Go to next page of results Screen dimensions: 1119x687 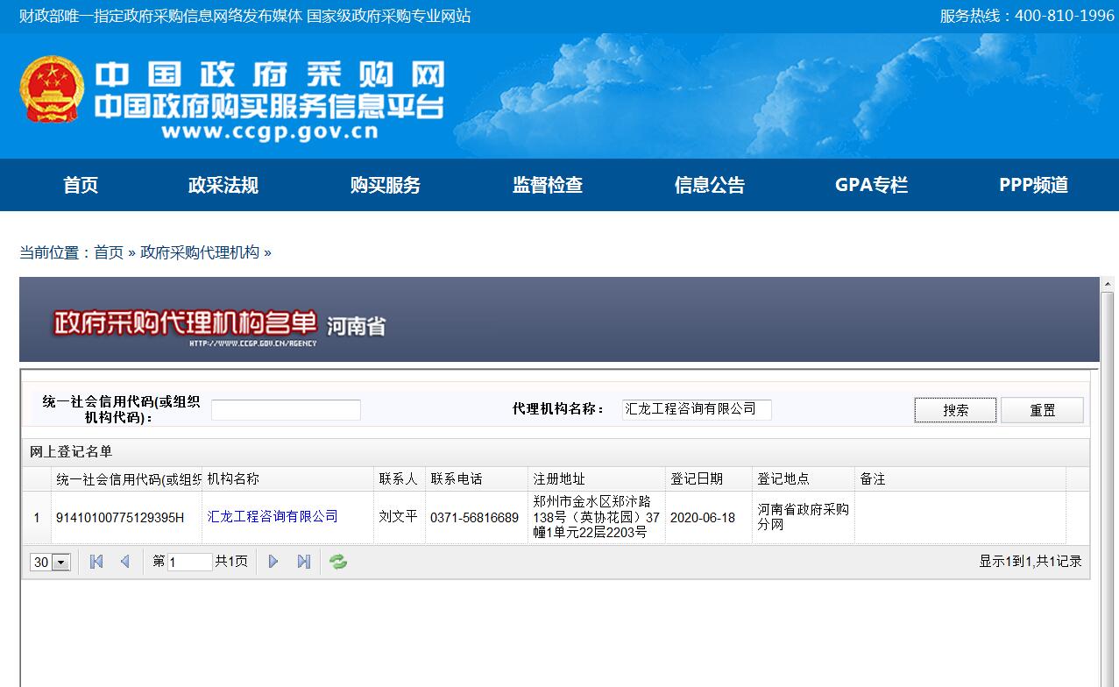click(x=273, y=562)
